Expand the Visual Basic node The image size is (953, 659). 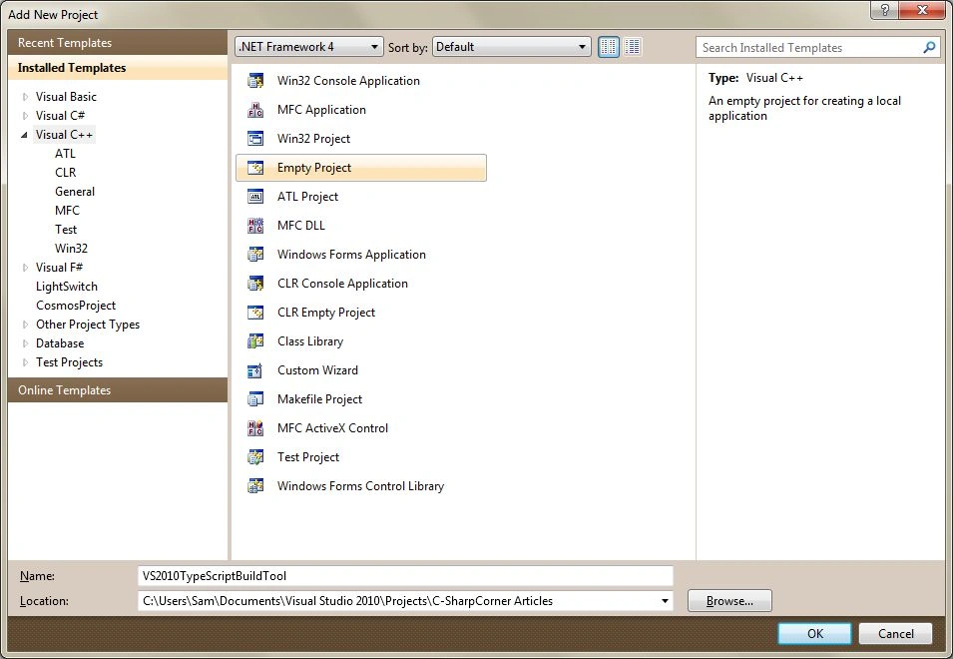[25, 97]
